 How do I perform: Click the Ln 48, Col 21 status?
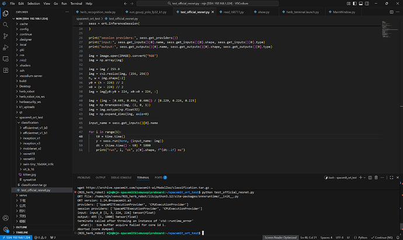coord(308,238)
